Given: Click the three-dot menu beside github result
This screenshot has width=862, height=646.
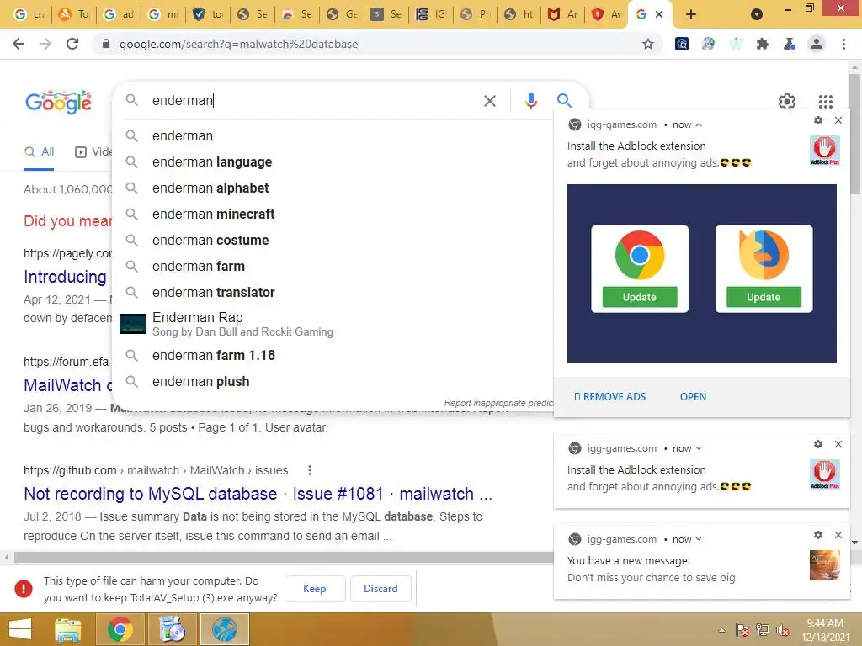Looking at the screenshot, I should [310, 470].
